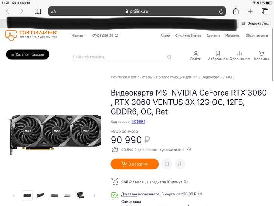This screenshot has width=274, height=206.
Task: Show next product thumbnails with right arrow
Action: click(94, 195)
